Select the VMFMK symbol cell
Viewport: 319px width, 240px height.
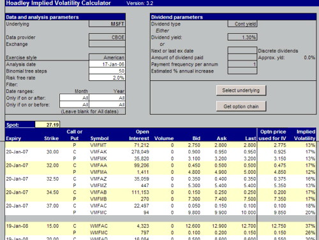(x=98, y=159)
